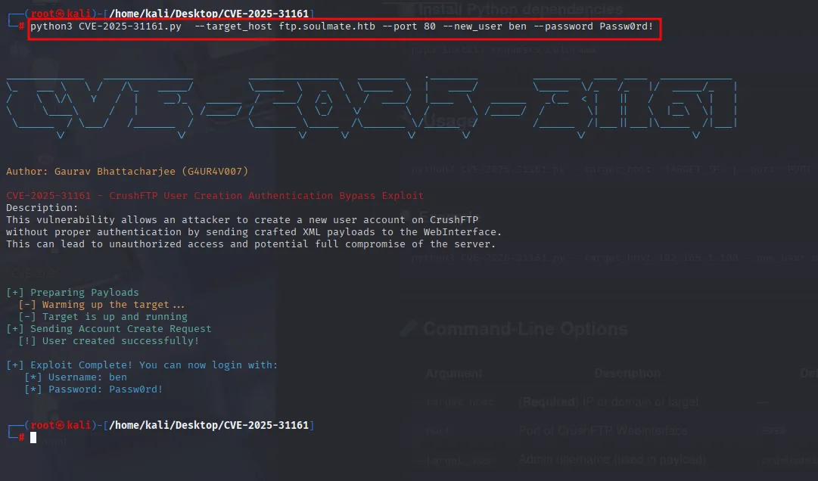This screenshot has height=481, width=818.
Task: Click the "ftp.soulmate.htb" hostname in the command
Action: 327,26
